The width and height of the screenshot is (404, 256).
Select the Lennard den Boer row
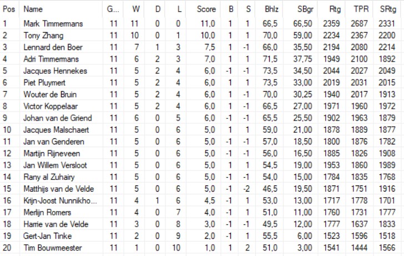click(x=53, y=47)
